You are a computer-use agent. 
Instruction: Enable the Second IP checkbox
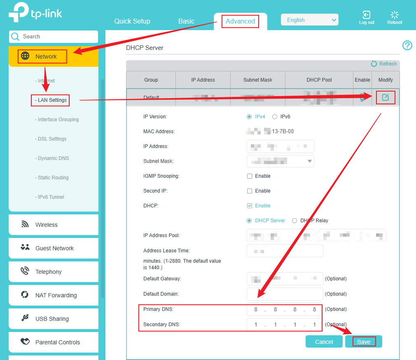pos(250,191)
